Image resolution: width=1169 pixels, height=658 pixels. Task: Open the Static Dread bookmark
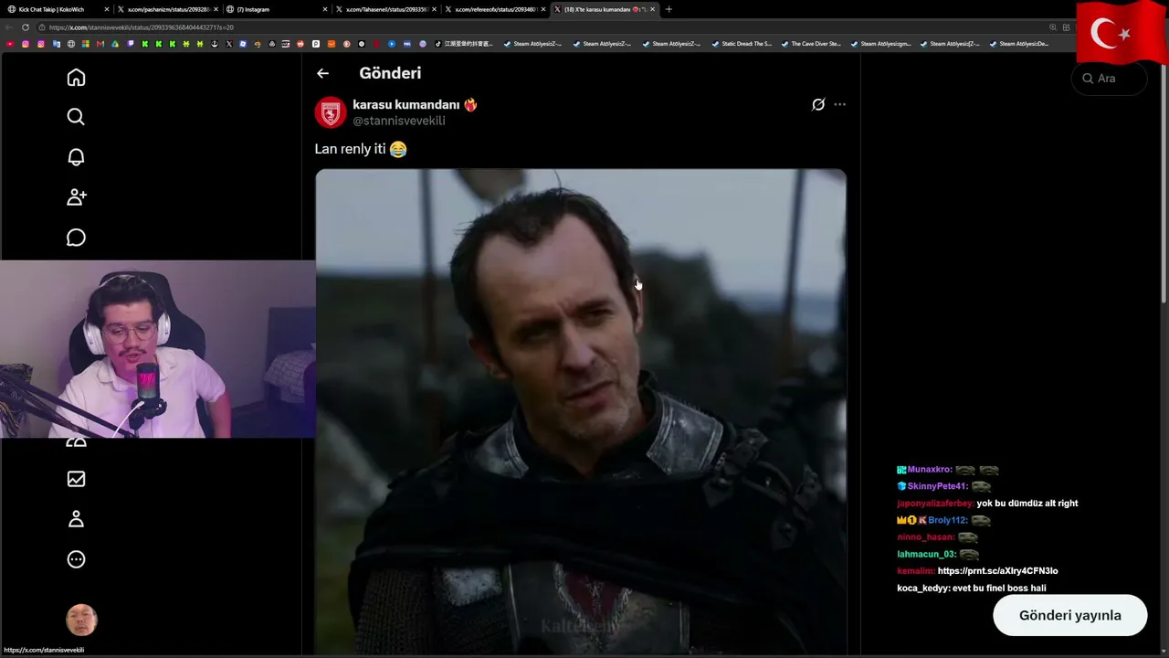[x=742, y=44]
